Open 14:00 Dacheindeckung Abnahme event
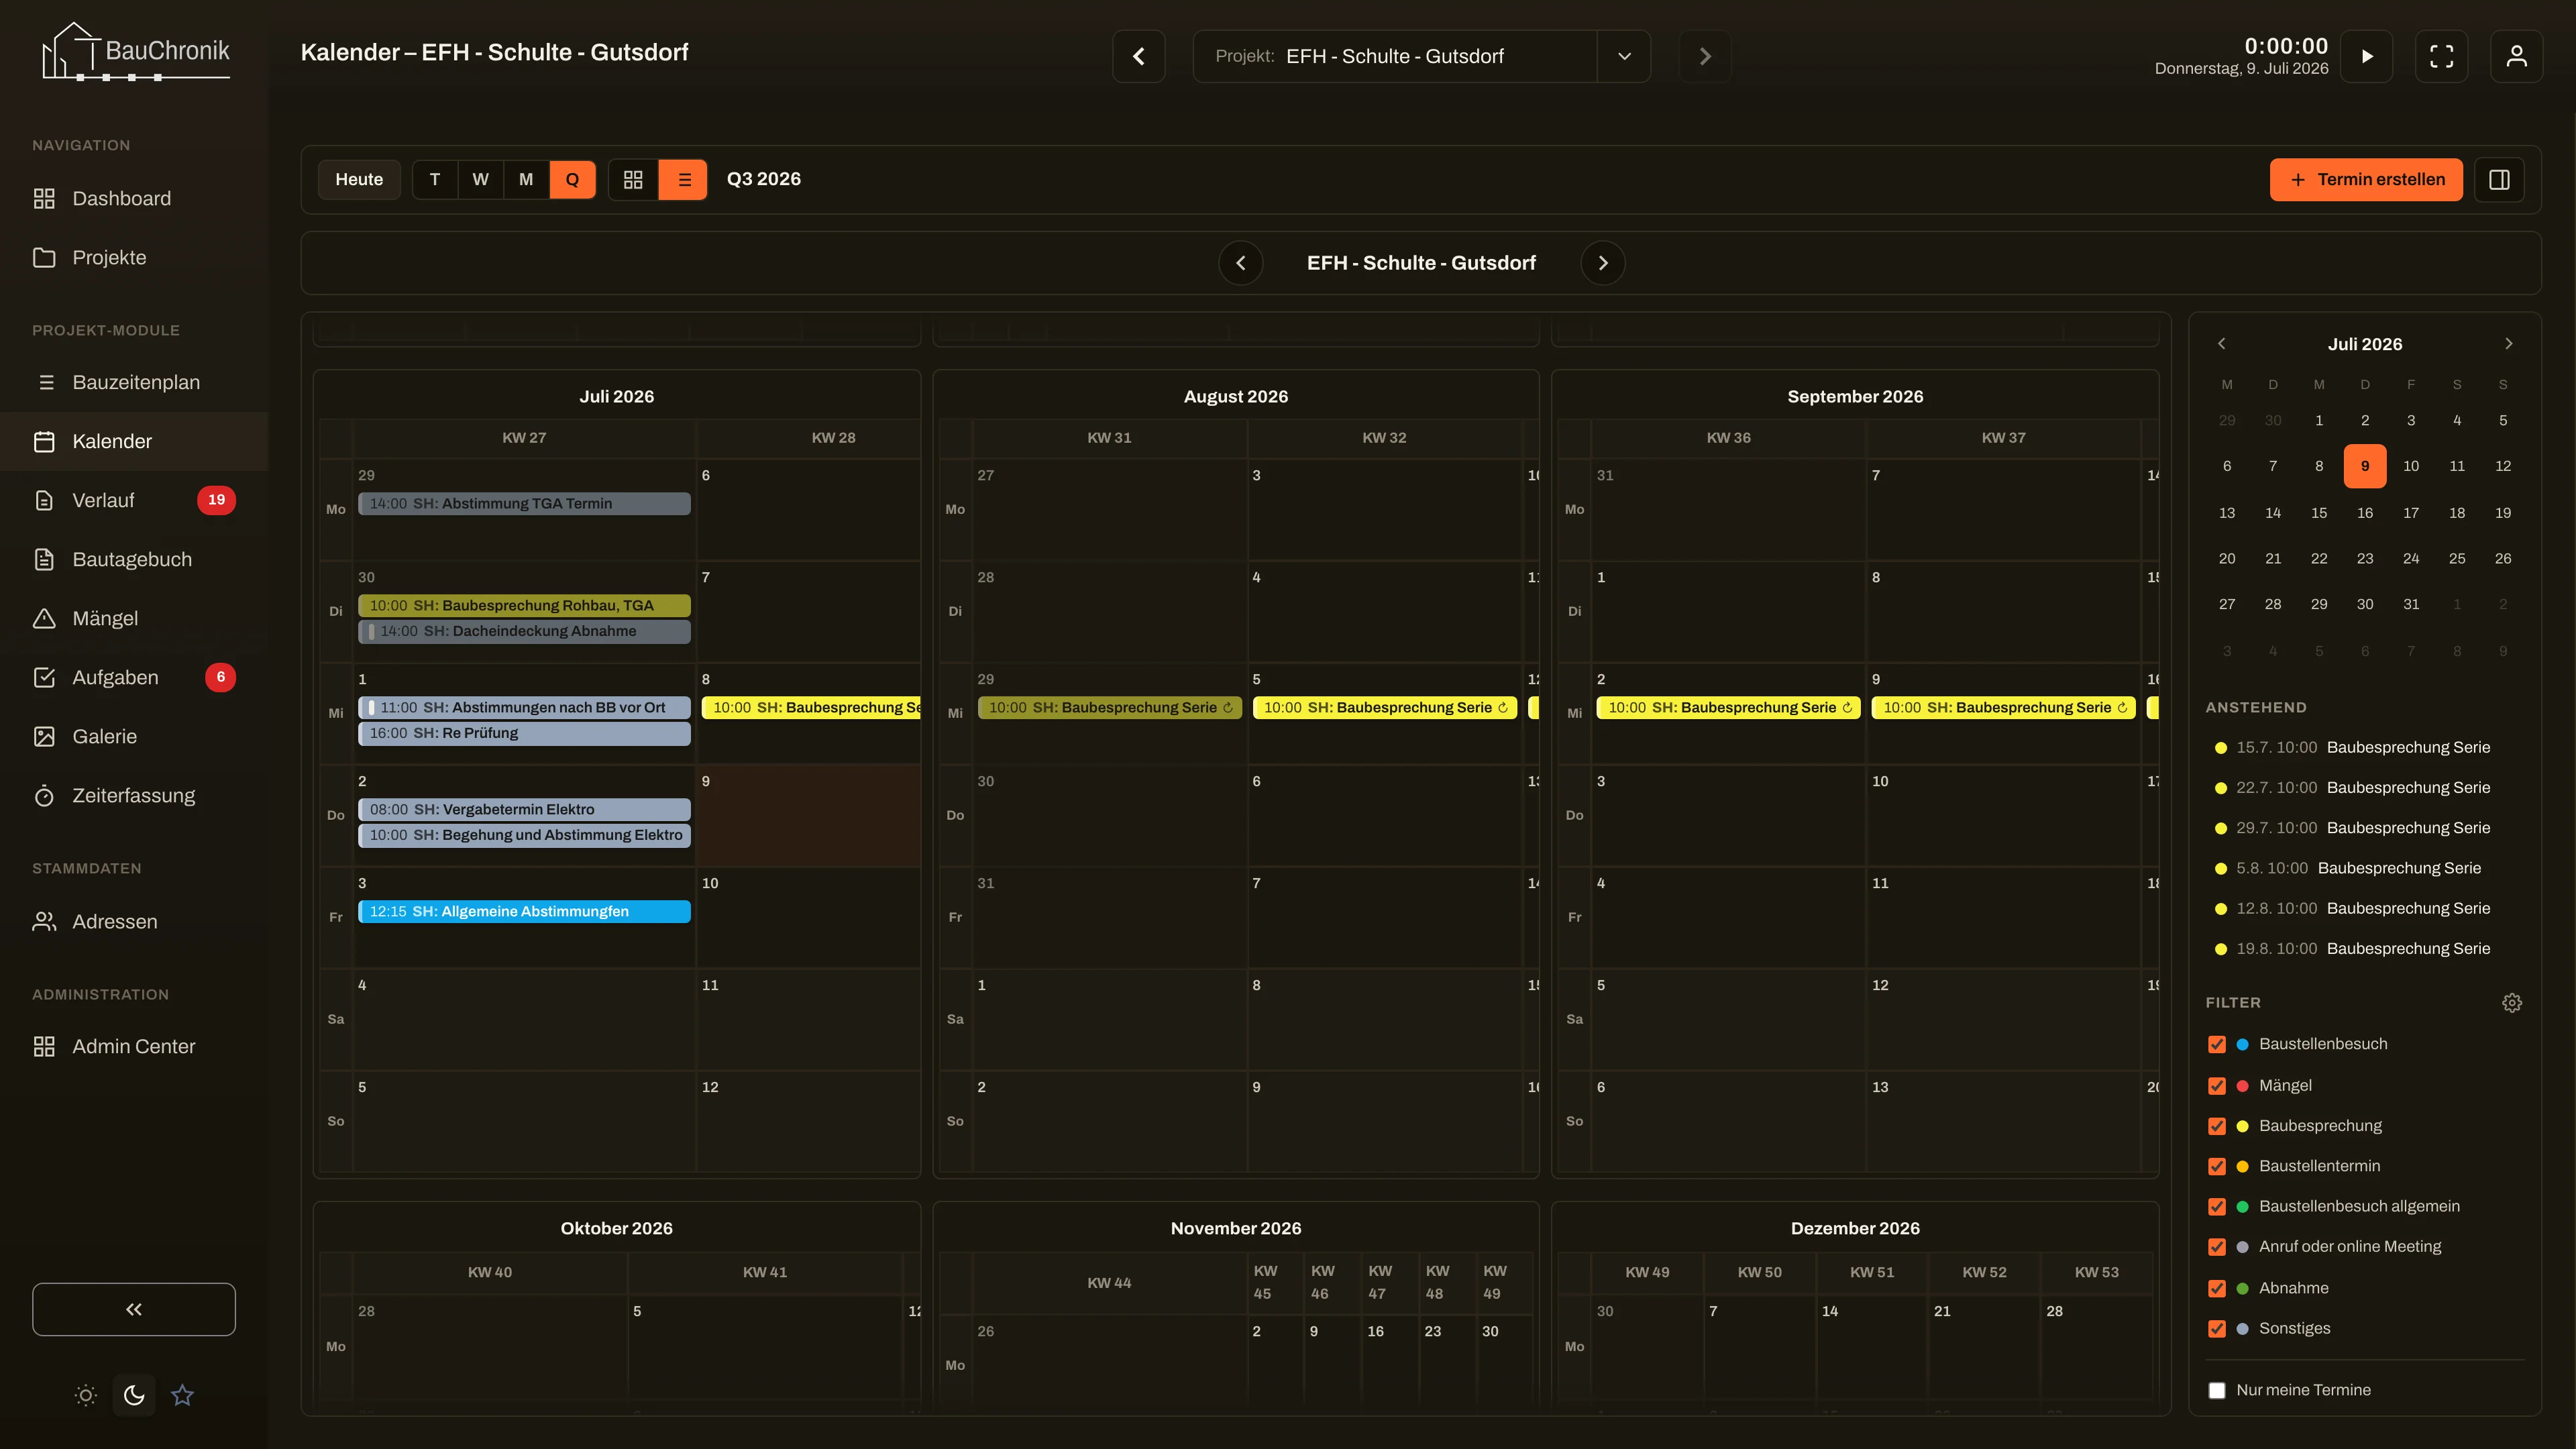 click(x=524, y=631)
